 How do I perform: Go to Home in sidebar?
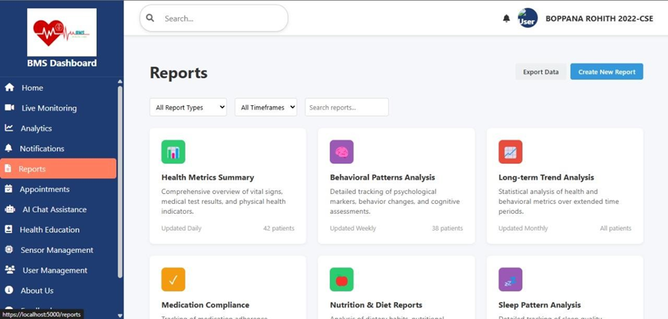click(59, 87)
